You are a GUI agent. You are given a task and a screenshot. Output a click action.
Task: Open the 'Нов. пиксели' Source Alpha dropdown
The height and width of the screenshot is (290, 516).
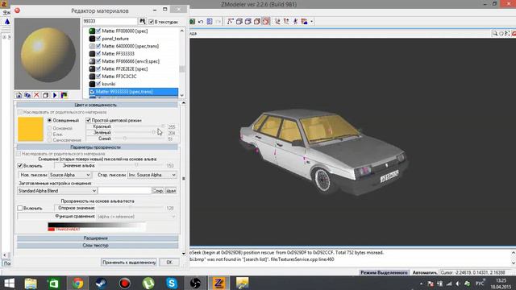(x=70, y=175)
